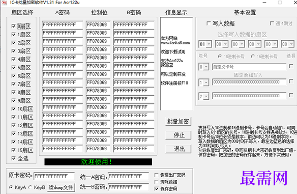Click the 欢迎使用! status banner
The image size is (297, 194).
[x=98, y=162]
